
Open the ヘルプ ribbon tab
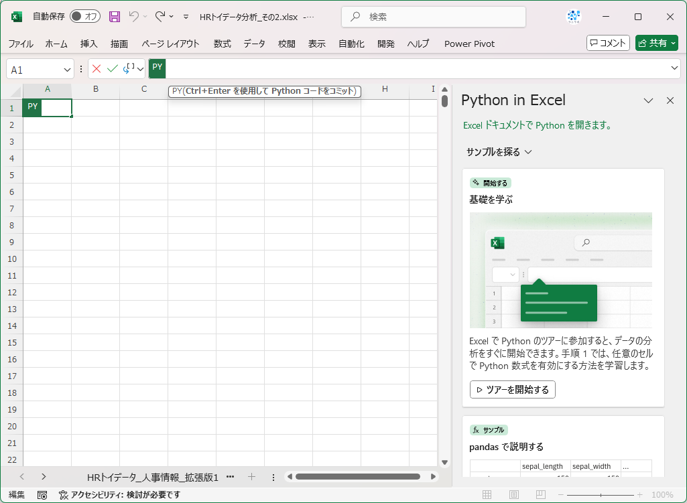[418, 44]
